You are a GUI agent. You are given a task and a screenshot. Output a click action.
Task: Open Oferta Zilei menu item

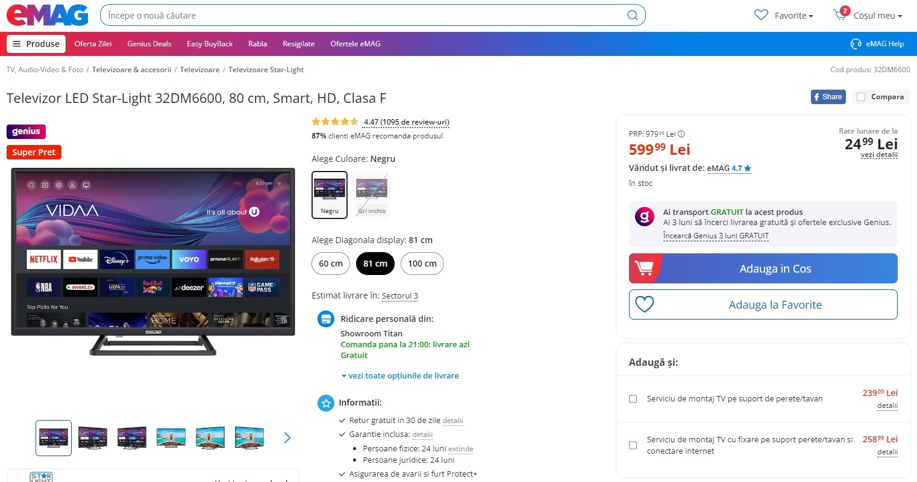[x=93, y=44]
